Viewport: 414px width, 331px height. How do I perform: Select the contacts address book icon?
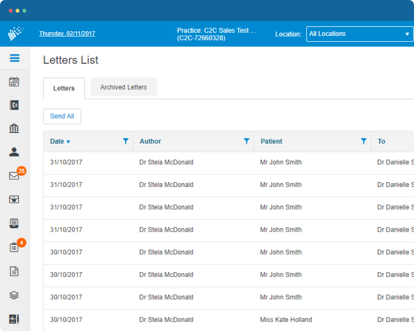click(14, 105)
